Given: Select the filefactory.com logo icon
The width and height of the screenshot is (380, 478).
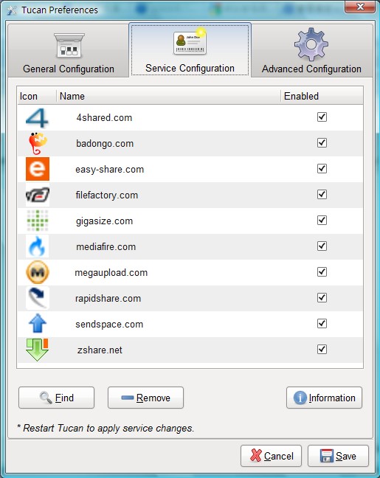Looking at the screenshot, I should [38, 195].
